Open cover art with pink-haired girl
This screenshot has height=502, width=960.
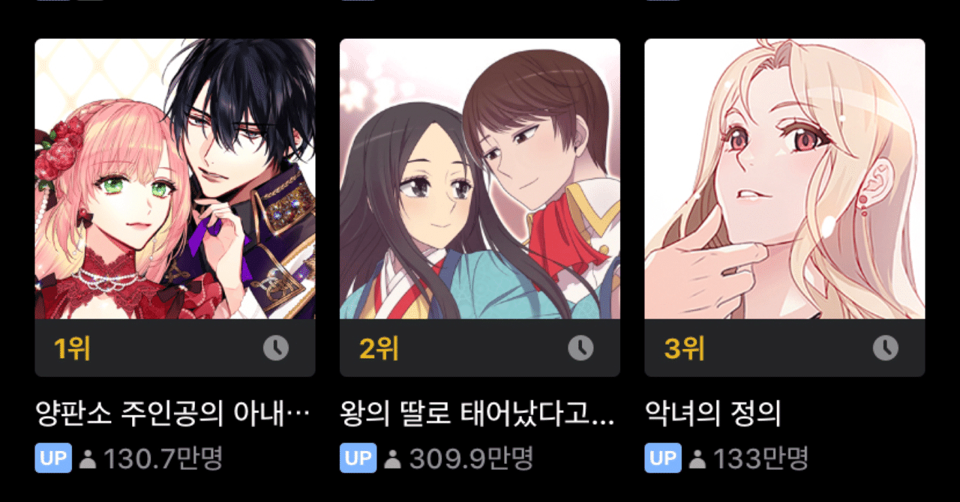(175, 179)
